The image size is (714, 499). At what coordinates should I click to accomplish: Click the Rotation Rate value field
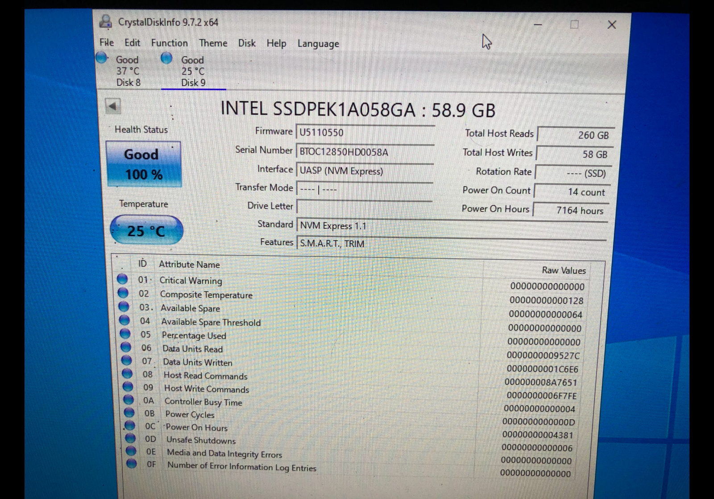(x=573, y=173)
